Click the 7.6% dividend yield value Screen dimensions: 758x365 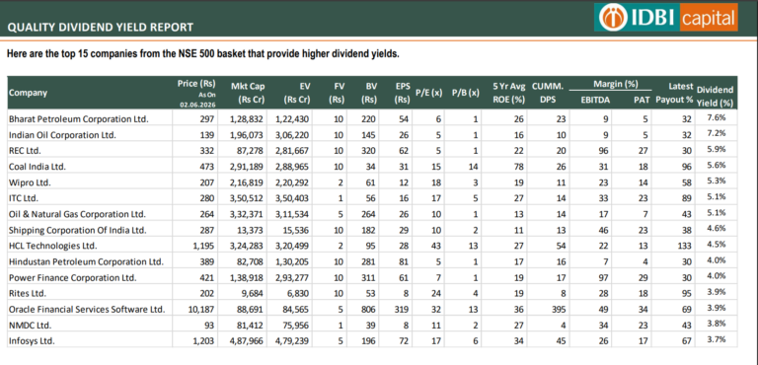coord(717,117)
